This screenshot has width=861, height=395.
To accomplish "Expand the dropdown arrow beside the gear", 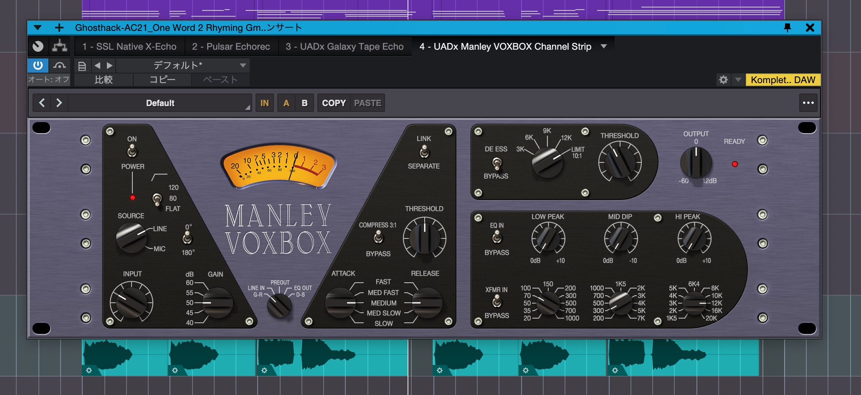I will (738, 80).
